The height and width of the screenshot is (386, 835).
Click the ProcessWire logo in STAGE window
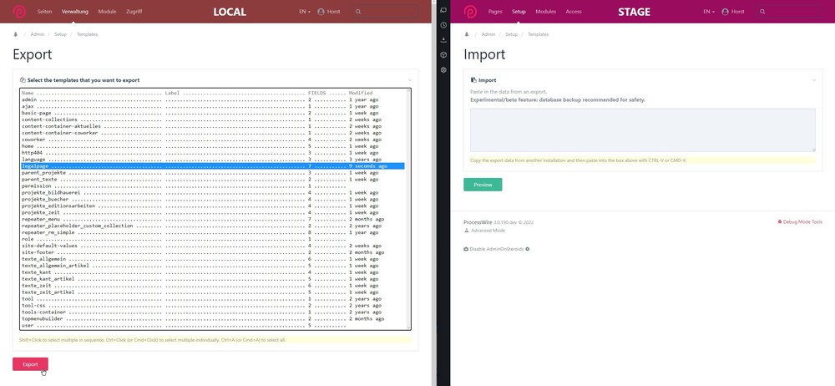[x=470, y=12]
